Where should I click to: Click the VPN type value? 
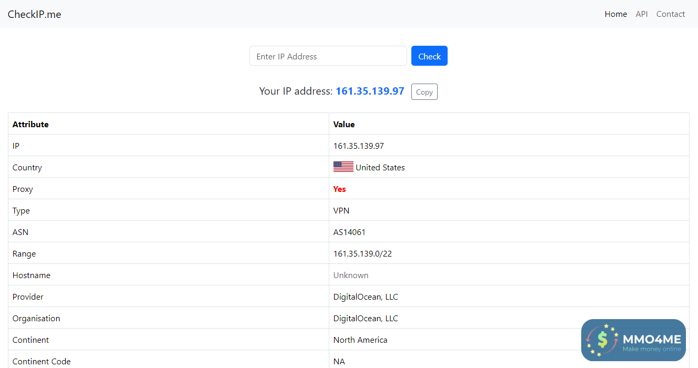341,210
